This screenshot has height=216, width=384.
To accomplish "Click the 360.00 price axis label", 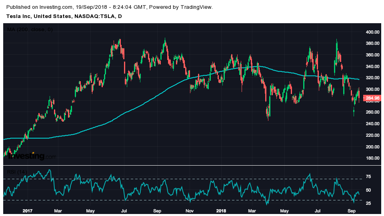I will [x=372, y=55].
